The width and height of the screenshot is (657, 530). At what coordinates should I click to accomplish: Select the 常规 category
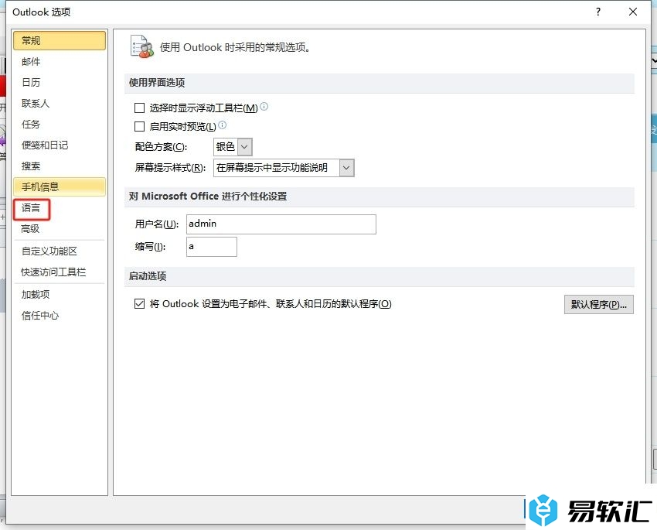(x=59, y=41)
